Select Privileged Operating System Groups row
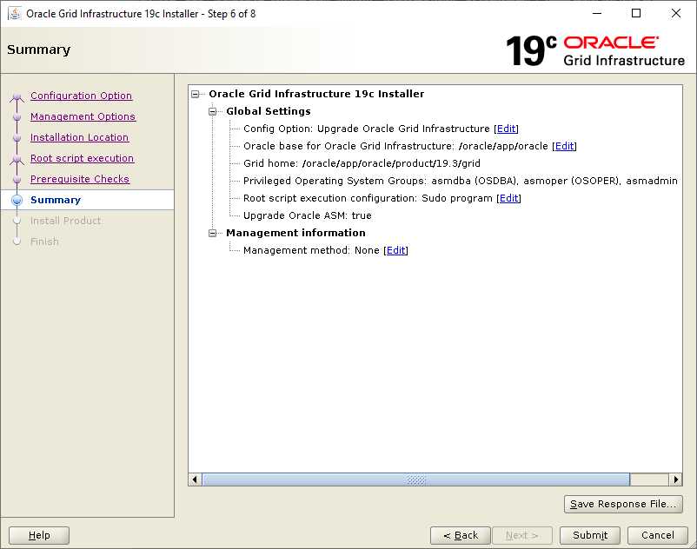 pyautogui.click(x=460, y=181)
